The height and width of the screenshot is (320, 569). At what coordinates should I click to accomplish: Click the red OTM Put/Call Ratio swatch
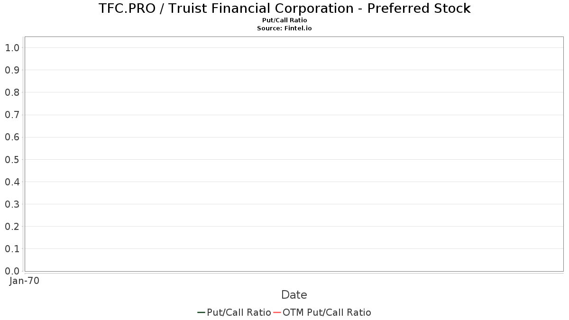(277, 312)
